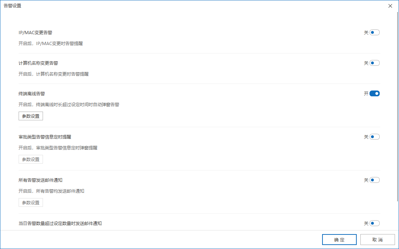Close the 告警设置 dialog with X

coord(390,6)
